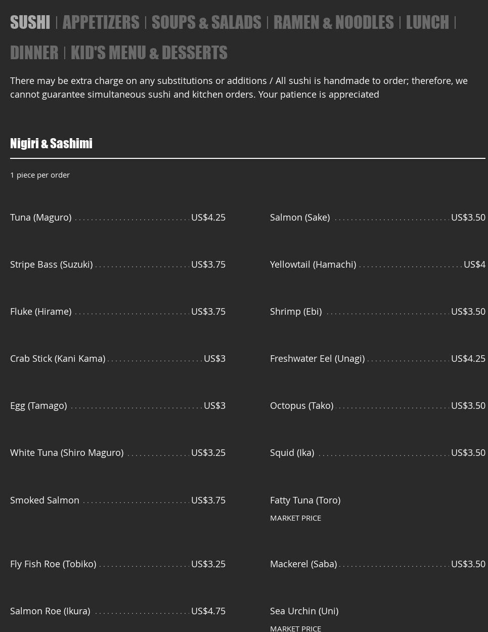
Task: Click the Nigiri & Sashimi heading
Action: tap(51, 143)
